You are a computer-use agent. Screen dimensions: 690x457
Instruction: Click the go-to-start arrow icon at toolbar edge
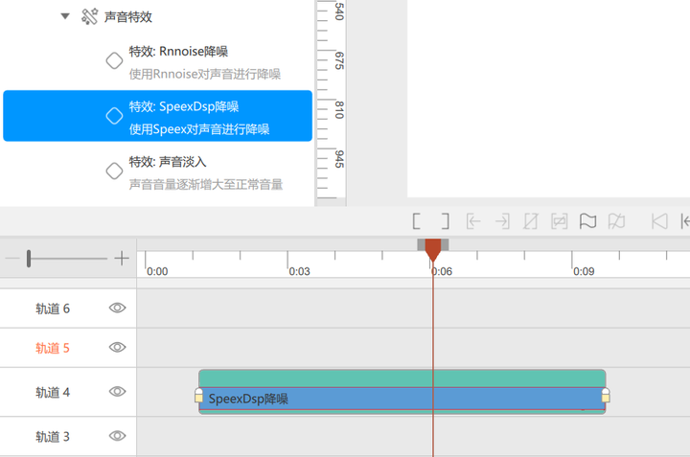[x=685, y=221]
